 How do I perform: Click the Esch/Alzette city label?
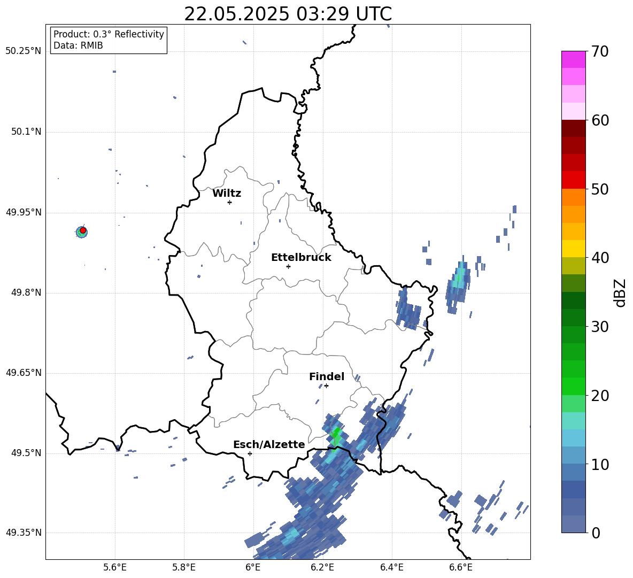(x=269, y=445)
